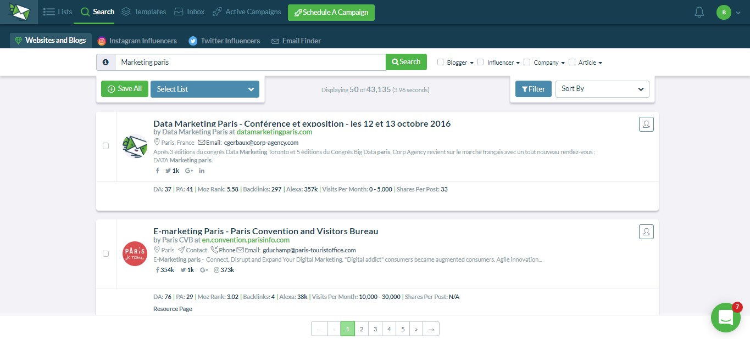
Task: Tick the Company checkbox
Action: point(527,62)
